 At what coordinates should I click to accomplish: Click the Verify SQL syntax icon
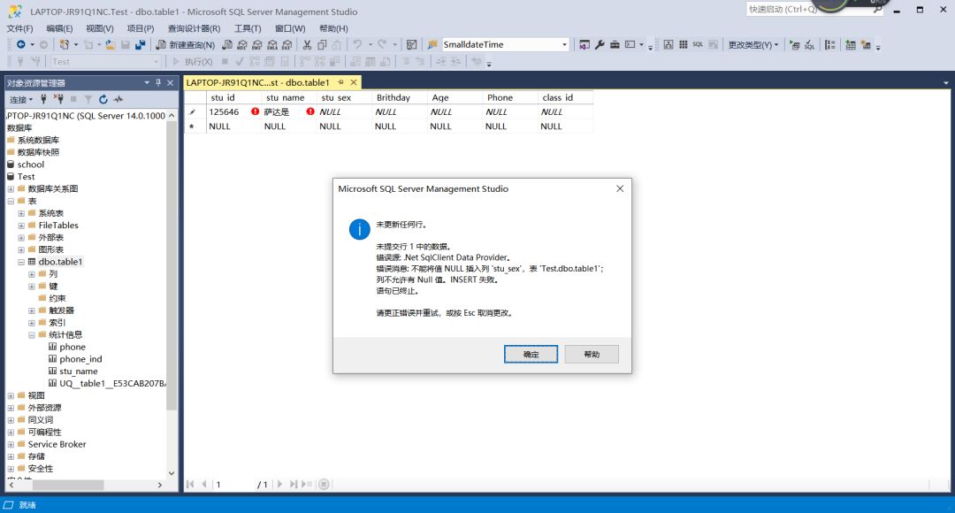(x=809, y=44)
